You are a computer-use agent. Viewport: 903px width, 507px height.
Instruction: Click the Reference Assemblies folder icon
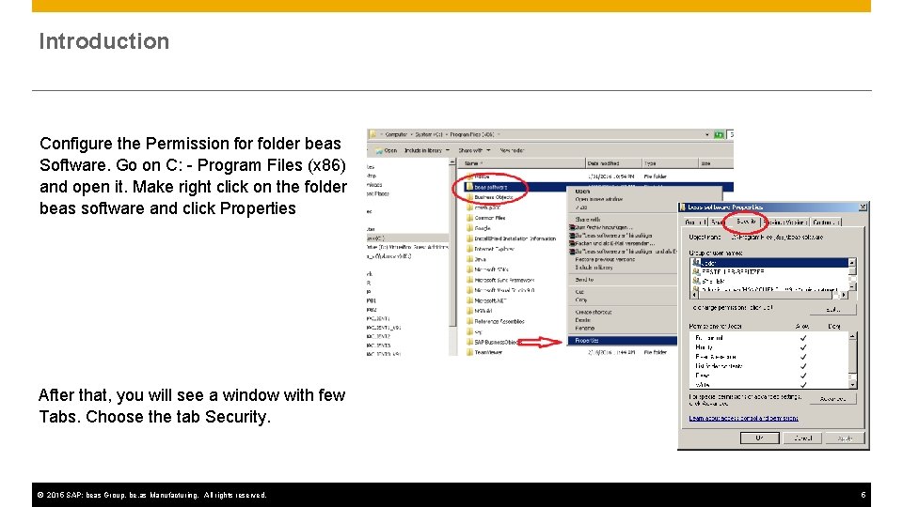469,321
